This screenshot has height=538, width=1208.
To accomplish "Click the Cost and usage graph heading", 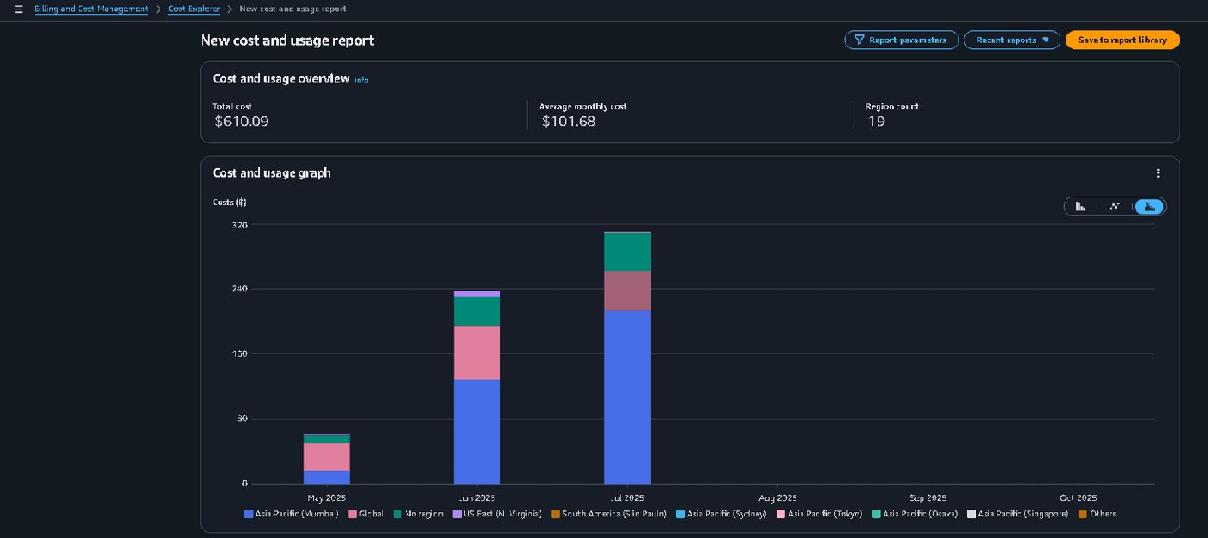I will [x=272, y=173].
